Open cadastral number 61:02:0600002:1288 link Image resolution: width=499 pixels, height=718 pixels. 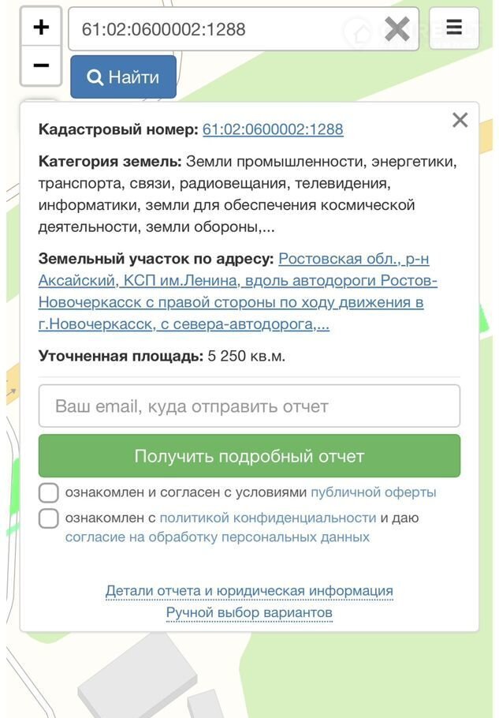point(273,129)
